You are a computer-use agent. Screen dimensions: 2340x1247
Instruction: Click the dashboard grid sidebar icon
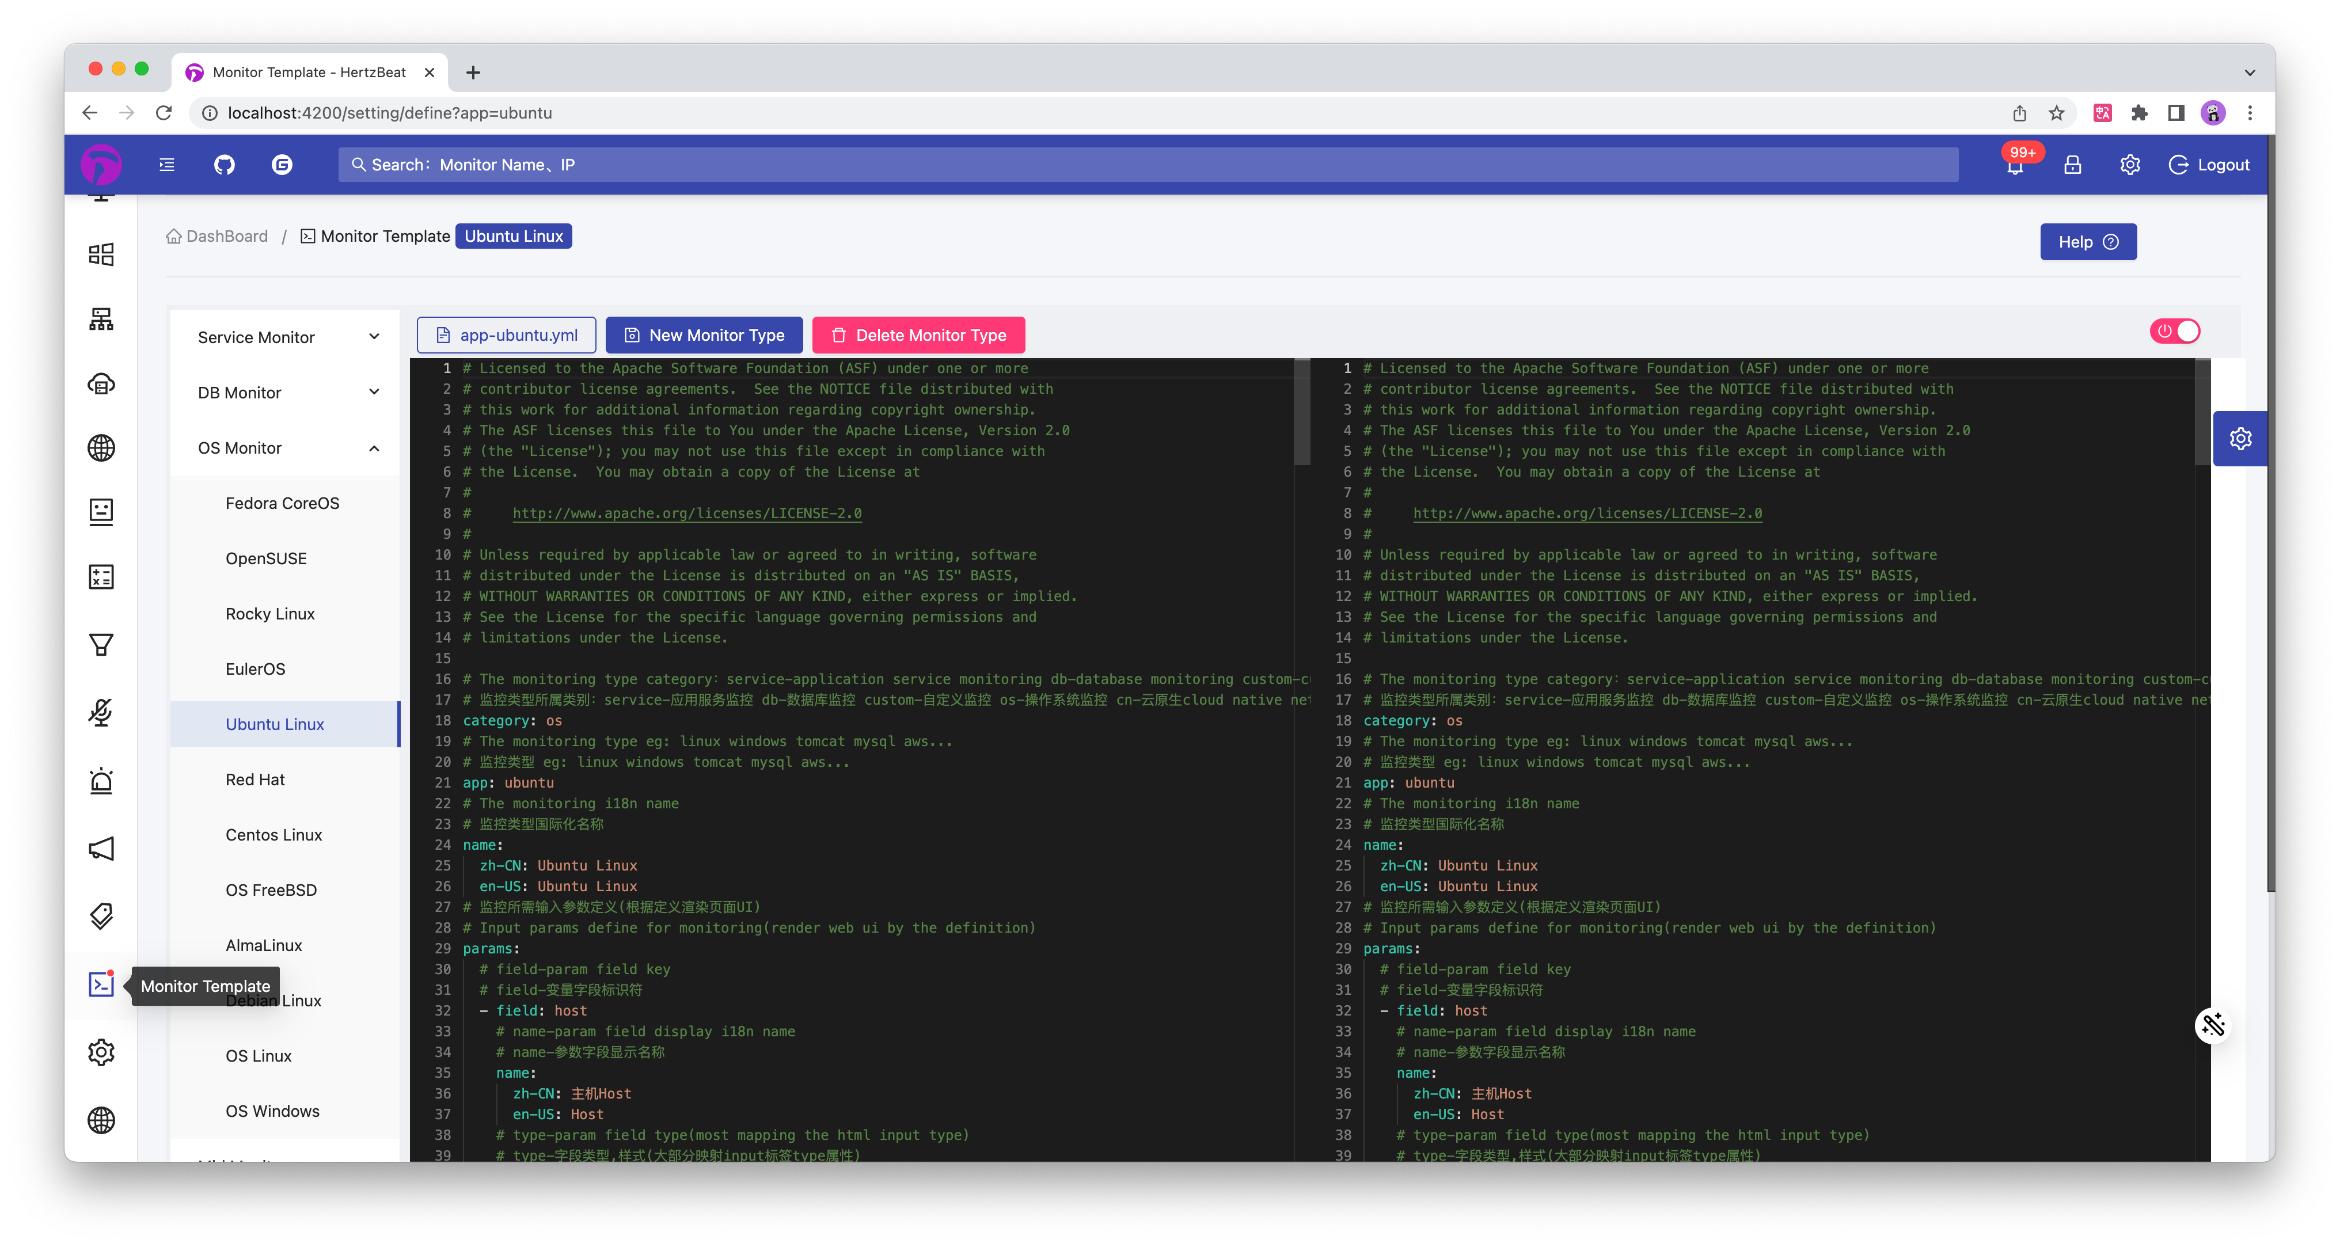(x=101, y=254)
